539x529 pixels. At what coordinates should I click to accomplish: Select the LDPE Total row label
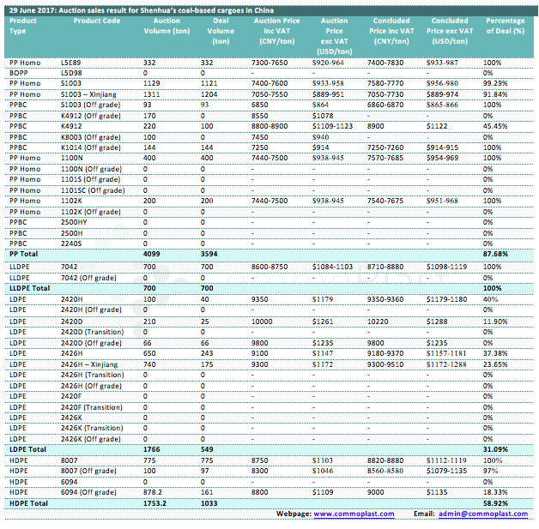tap(28, 448)
